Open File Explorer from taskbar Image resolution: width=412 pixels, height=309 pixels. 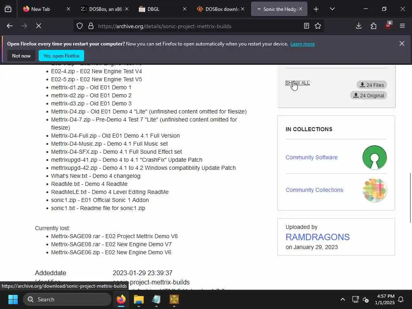[x=139, y=299]
